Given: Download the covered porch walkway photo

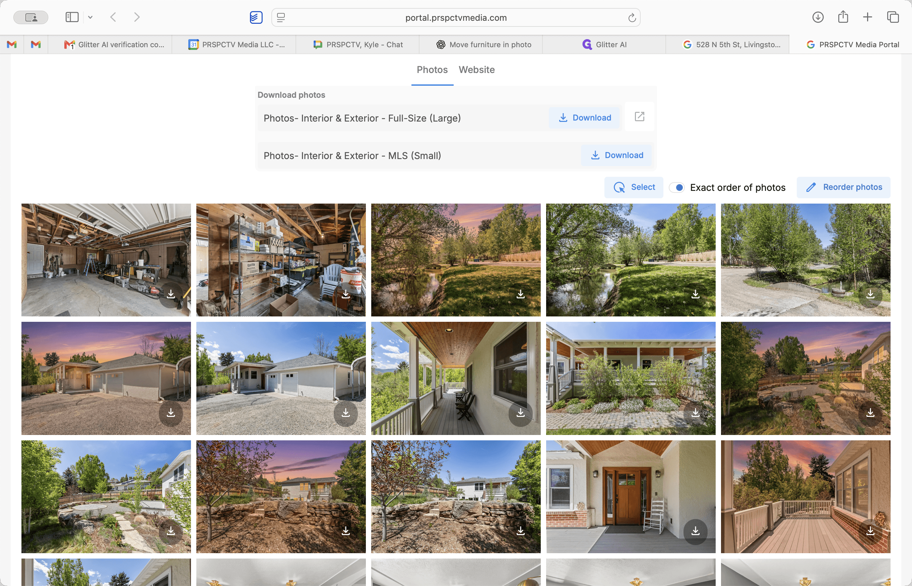Looking at the screenshot, I should click(521, 413).
